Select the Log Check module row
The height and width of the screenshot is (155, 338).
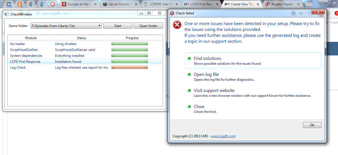pyautogui.click(x=85, y=68)
